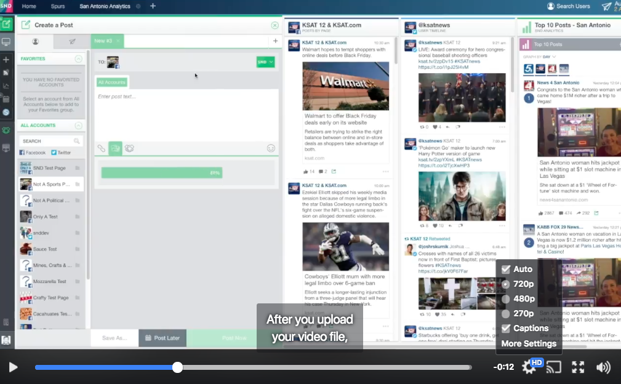Open the Harry Potter image thumbnail
The width and height of the screenshot is (621, 384).
(x=462, y=196)
